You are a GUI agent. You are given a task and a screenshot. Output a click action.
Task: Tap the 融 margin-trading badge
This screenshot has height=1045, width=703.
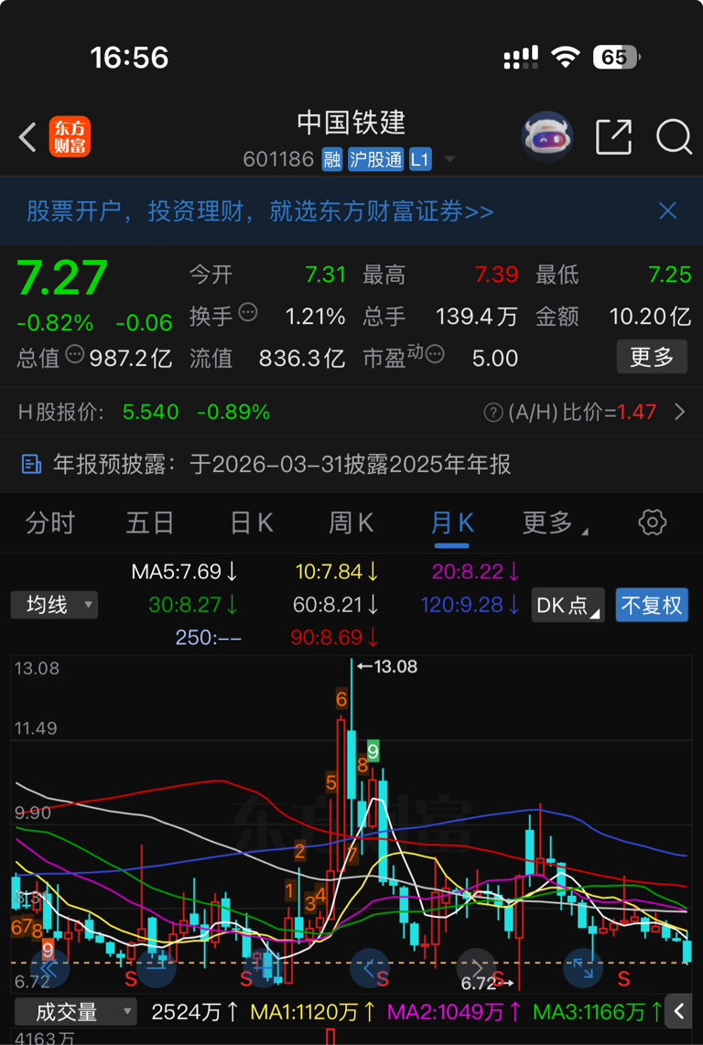[x=332, y=159]
